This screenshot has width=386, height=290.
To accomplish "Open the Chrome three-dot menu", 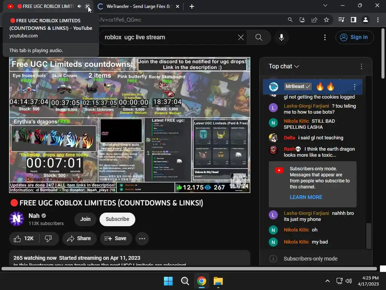I will [378, 20].
